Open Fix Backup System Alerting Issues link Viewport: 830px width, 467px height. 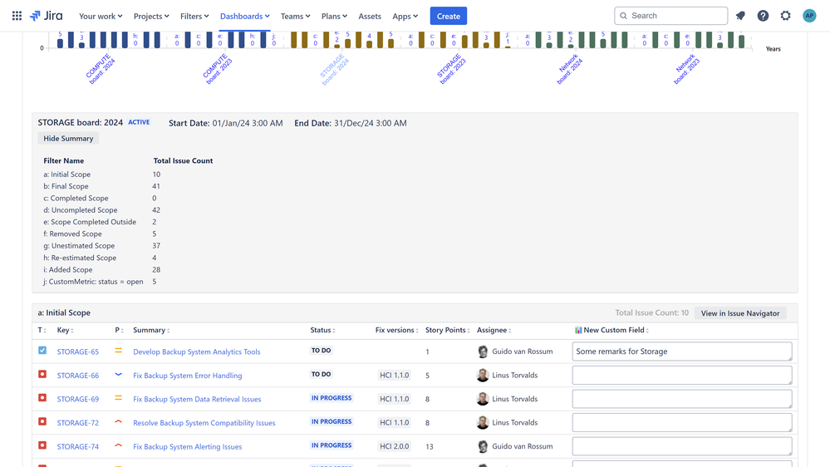[x=188, y=446]
